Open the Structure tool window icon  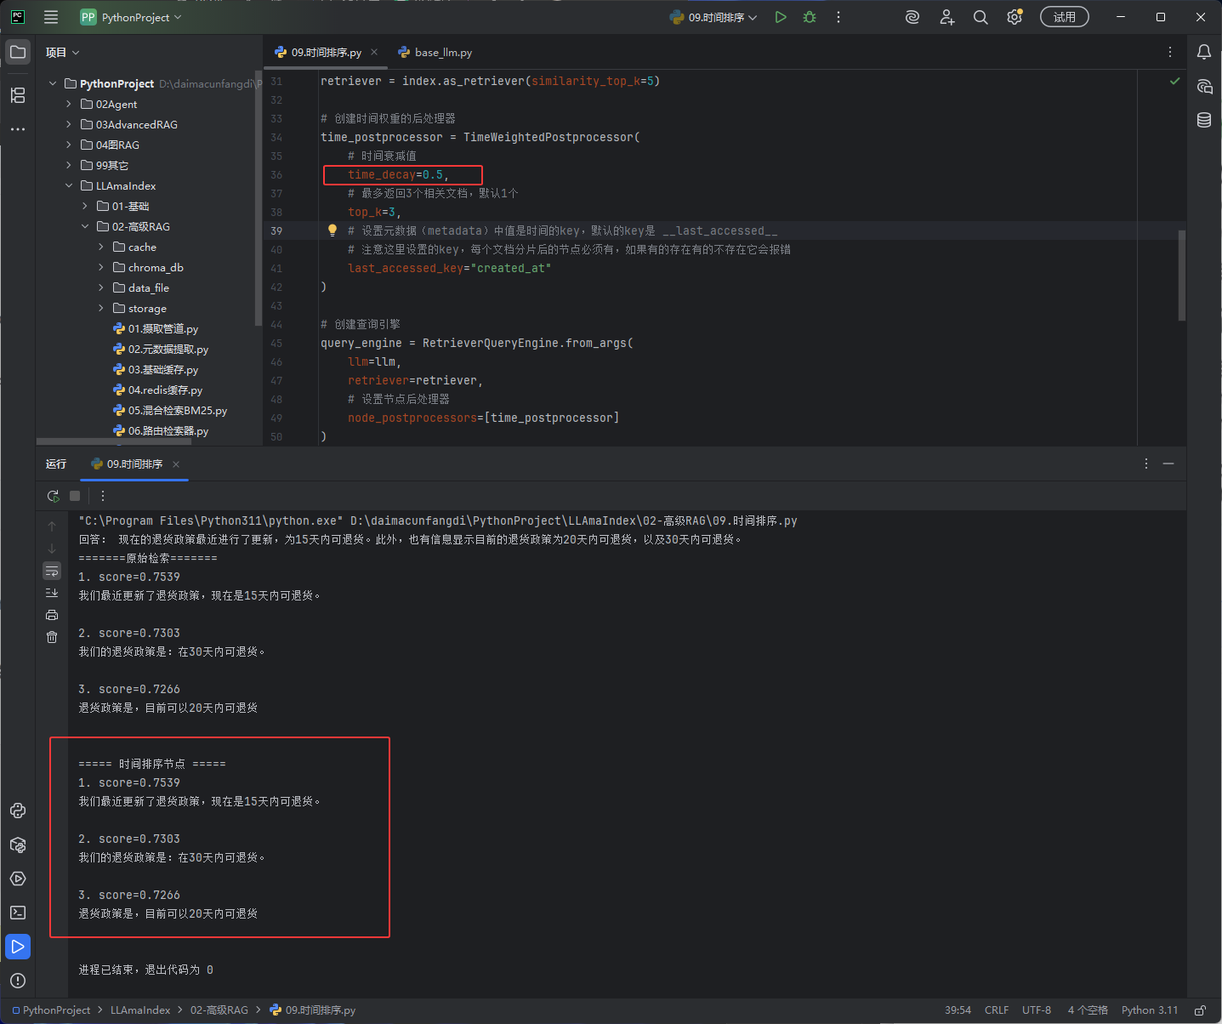tap(18, 95)
